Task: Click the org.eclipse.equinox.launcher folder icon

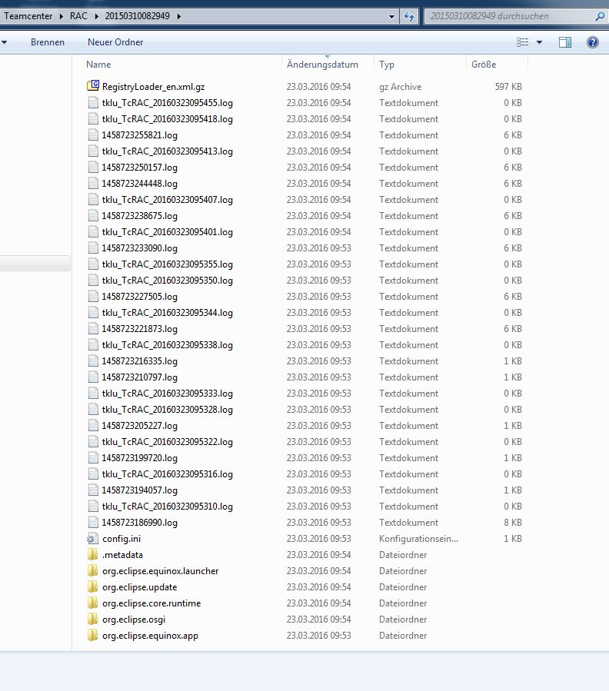Action: (x=92, y=570)
